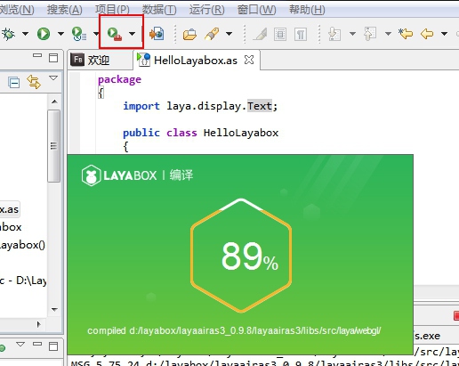The width and height of the screenshot is (459, 366).
Task: Click the left panel horizontal scroll right arrow
Action: click(39, 324)
